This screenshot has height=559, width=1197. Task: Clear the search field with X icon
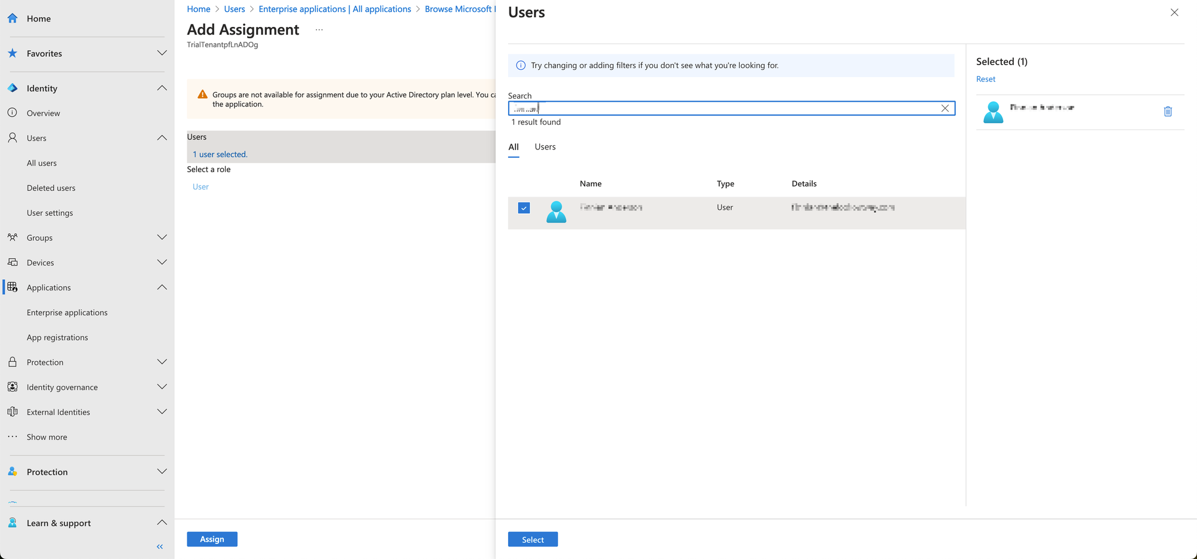tap(944, 108)
